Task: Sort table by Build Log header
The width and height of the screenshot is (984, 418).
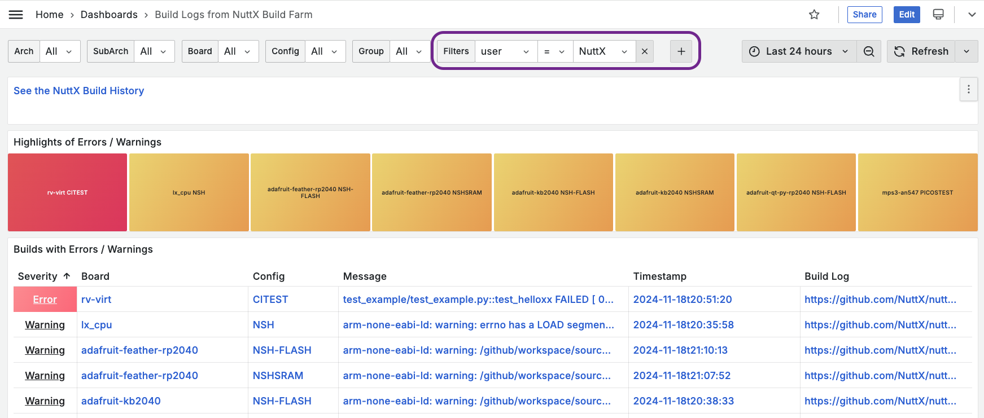Action: [x=826, y=276]
